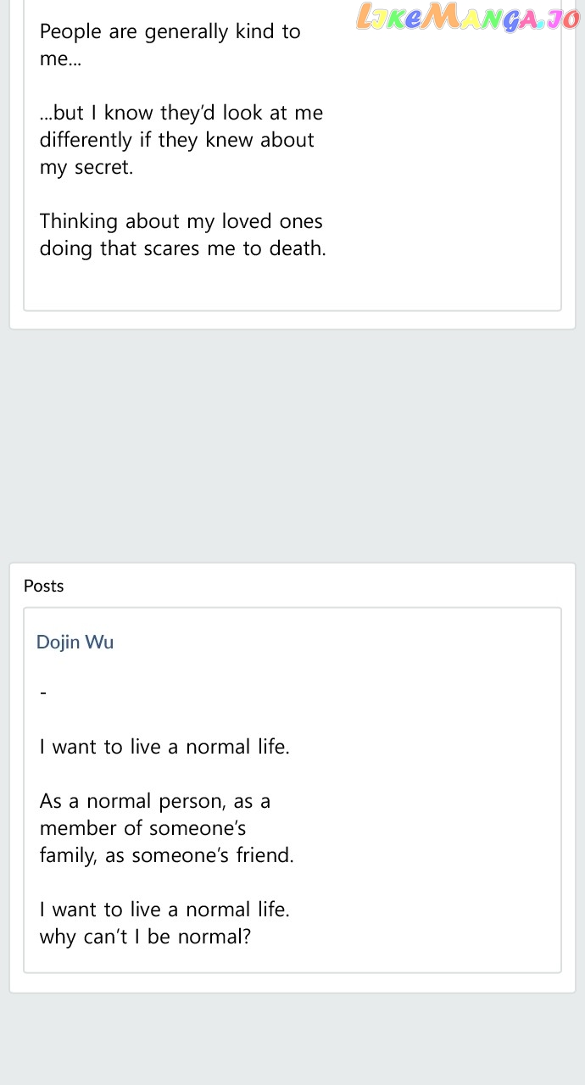Click the "People are generally kind to" line

click(170, 32)
